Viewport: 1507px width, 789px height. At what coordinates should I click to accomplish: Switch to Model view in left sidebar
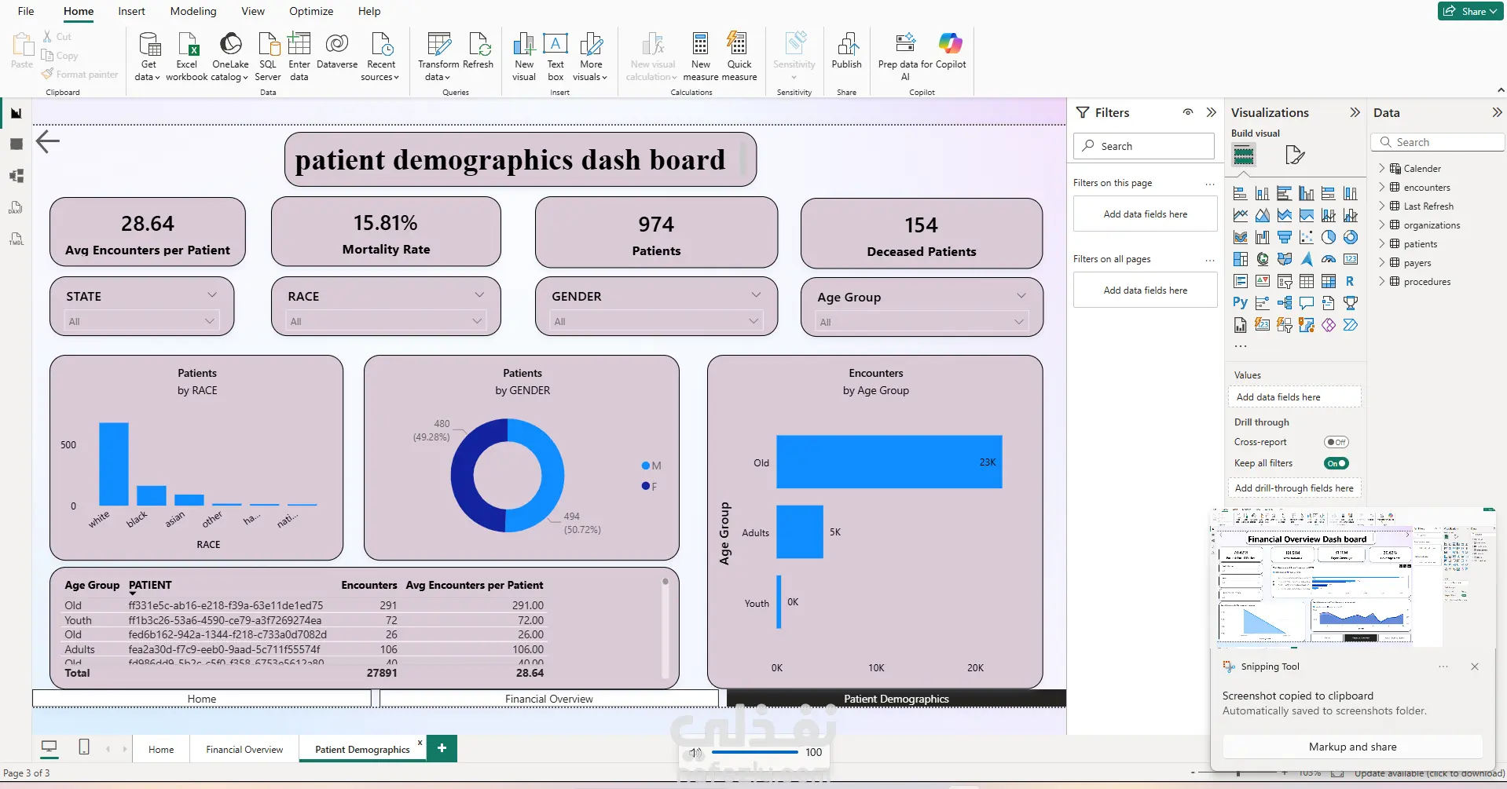tap(16, 176)
